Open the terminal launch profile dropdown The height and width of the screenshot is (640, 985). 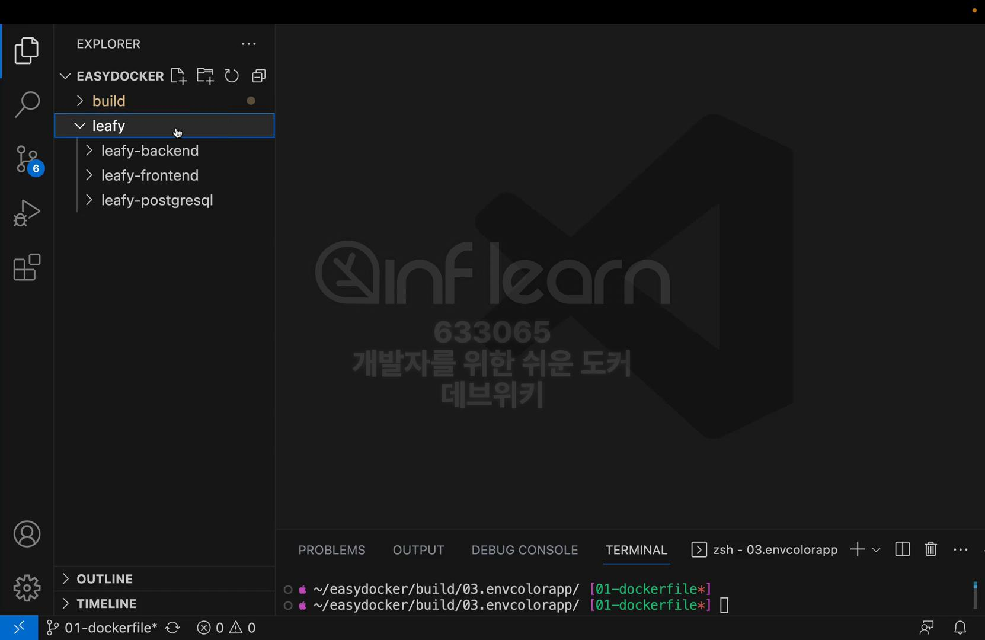876,550
